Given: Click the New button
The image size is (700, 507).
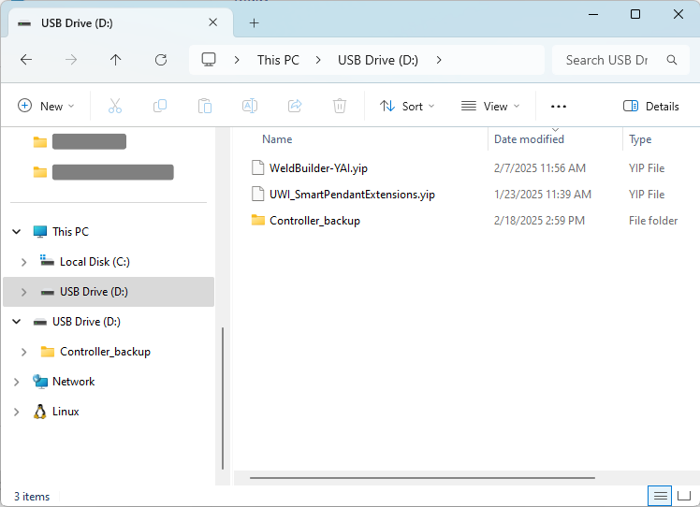Looking at the screenshot, I should click(x=46, y=107).
